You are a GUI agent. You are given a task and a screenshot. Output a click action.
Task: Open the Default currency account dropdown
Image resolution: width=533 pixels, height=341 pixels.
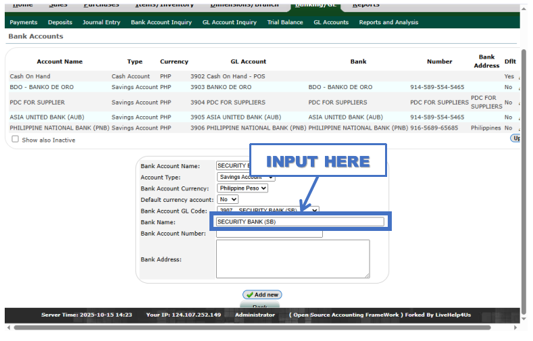click(228, 200)
